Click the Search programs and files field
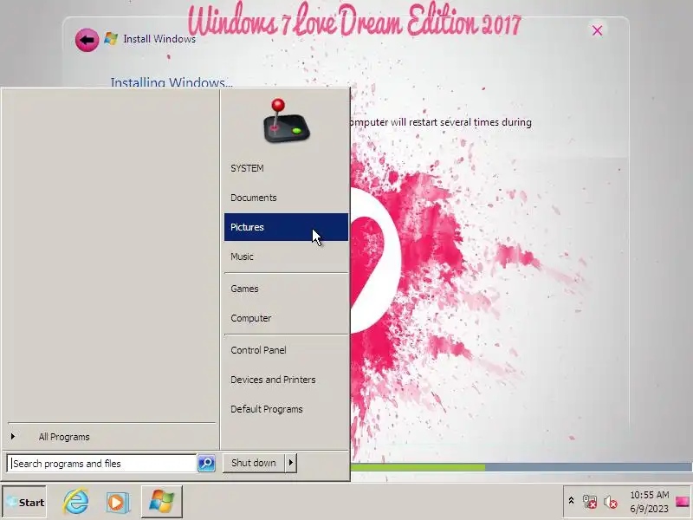 [101, 464]
